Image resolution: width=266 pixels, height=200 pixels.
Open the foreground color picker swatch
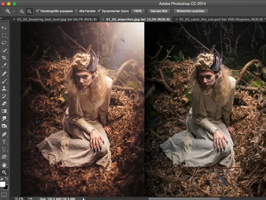(2, 184)
